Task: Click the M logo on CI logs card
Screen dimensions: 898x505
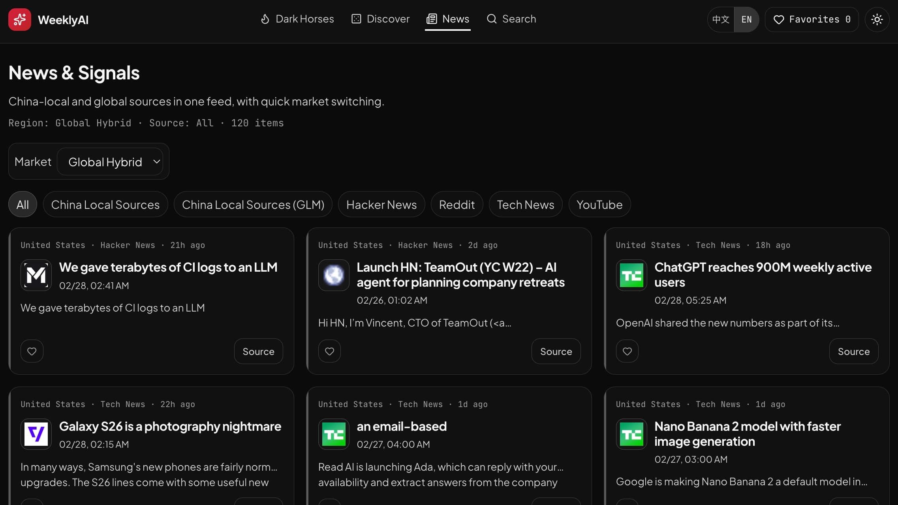Action: click(36, 275)
